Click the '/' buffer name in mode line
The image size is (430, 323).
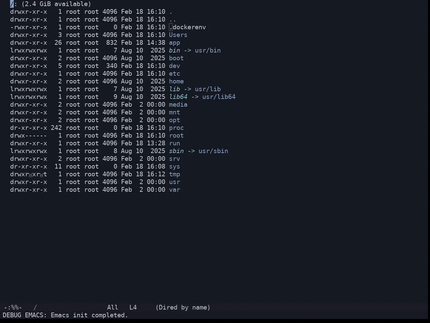35,308
